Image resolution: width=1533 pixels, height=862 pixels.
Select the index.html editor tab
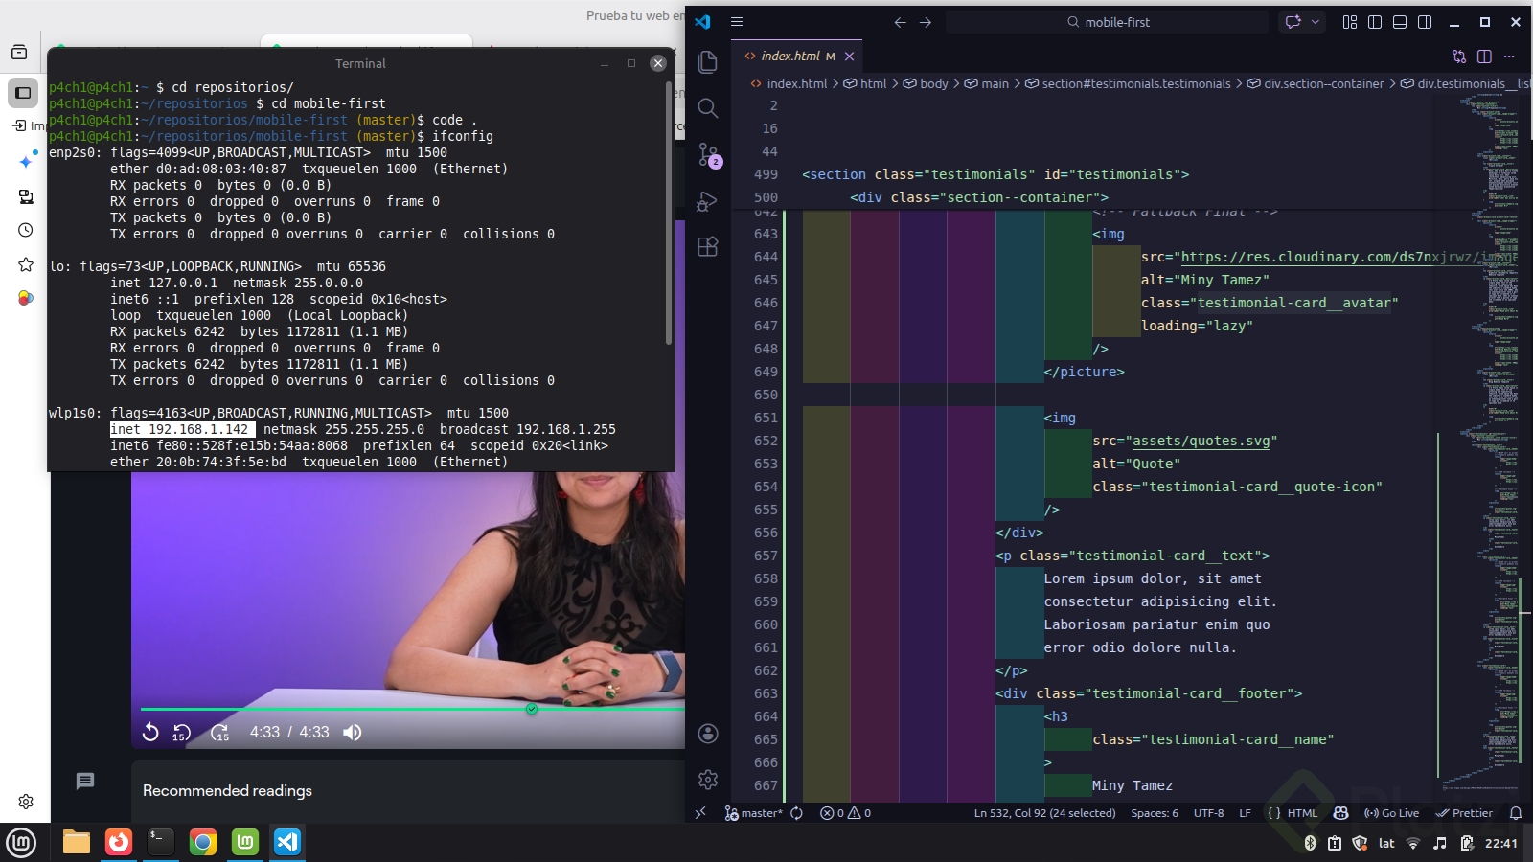[x=789, y=57]
